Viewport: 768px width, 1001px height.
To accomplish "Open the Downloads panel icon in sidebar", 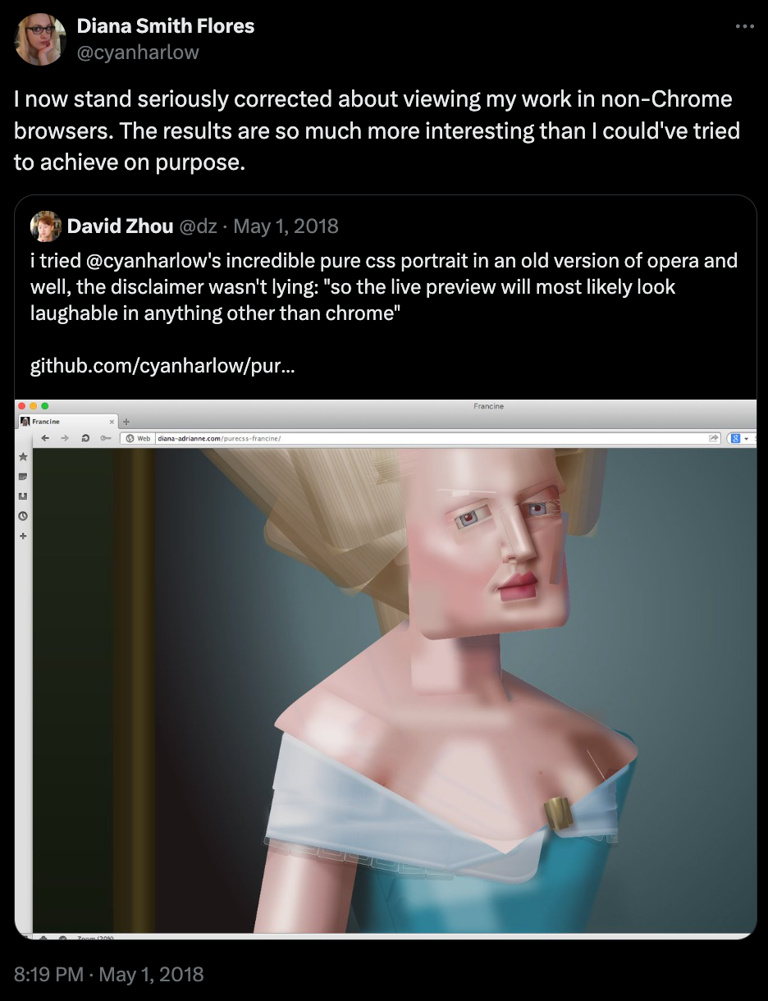I will (x=23, y=496).
